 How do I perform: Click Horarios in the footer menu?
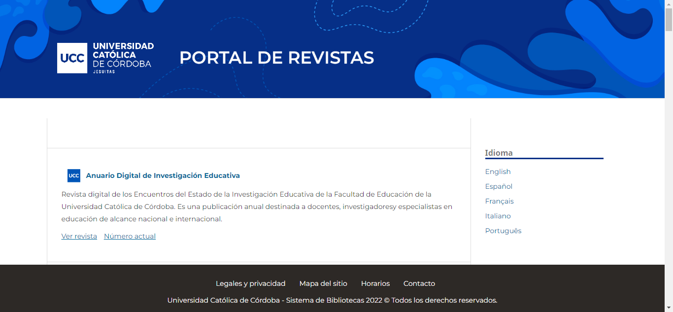pyautogui.click(x=375, y=283)
